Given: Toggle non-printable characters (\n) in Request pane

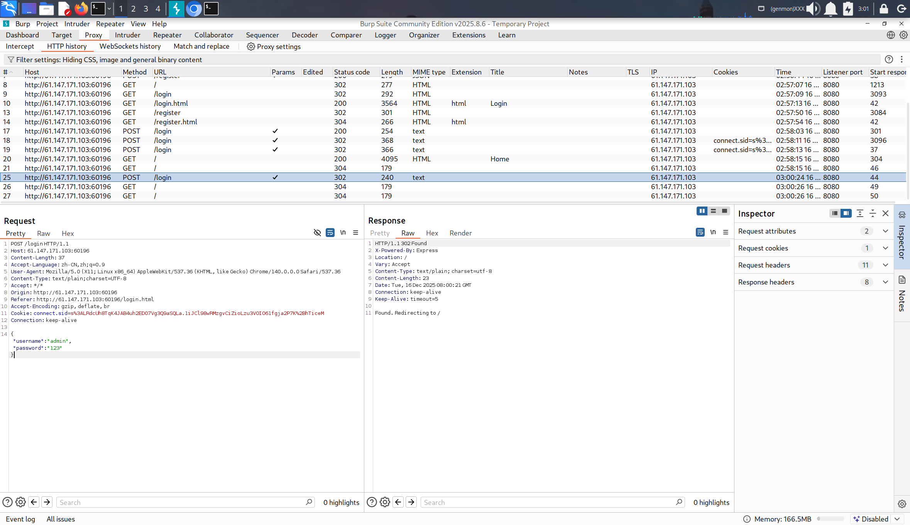Looking at the screenshot, I should (x=343, y=233).
